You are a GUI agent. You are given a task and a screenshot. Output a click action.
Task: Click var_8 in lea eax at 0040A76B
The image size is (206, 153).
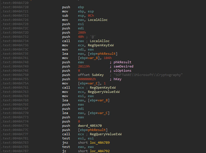click(103, 100)
